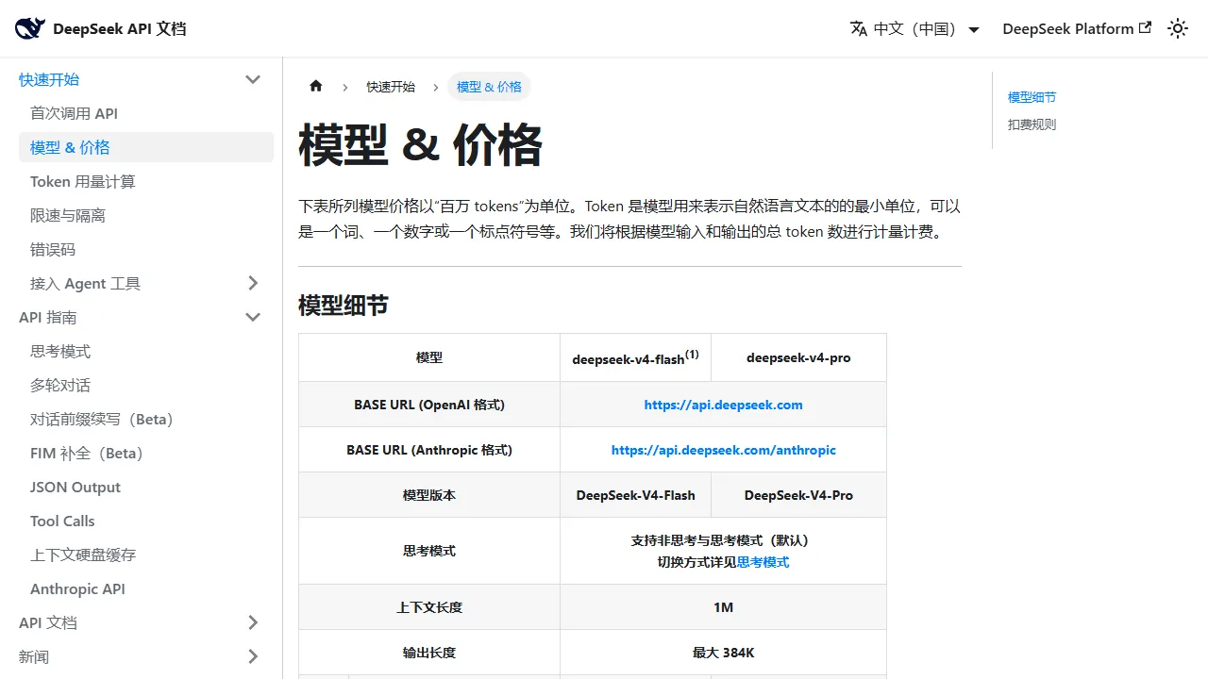Open 对话前缀续写（Beta）page
This screenshot has height=679, width=1208.
click(146, 419)
